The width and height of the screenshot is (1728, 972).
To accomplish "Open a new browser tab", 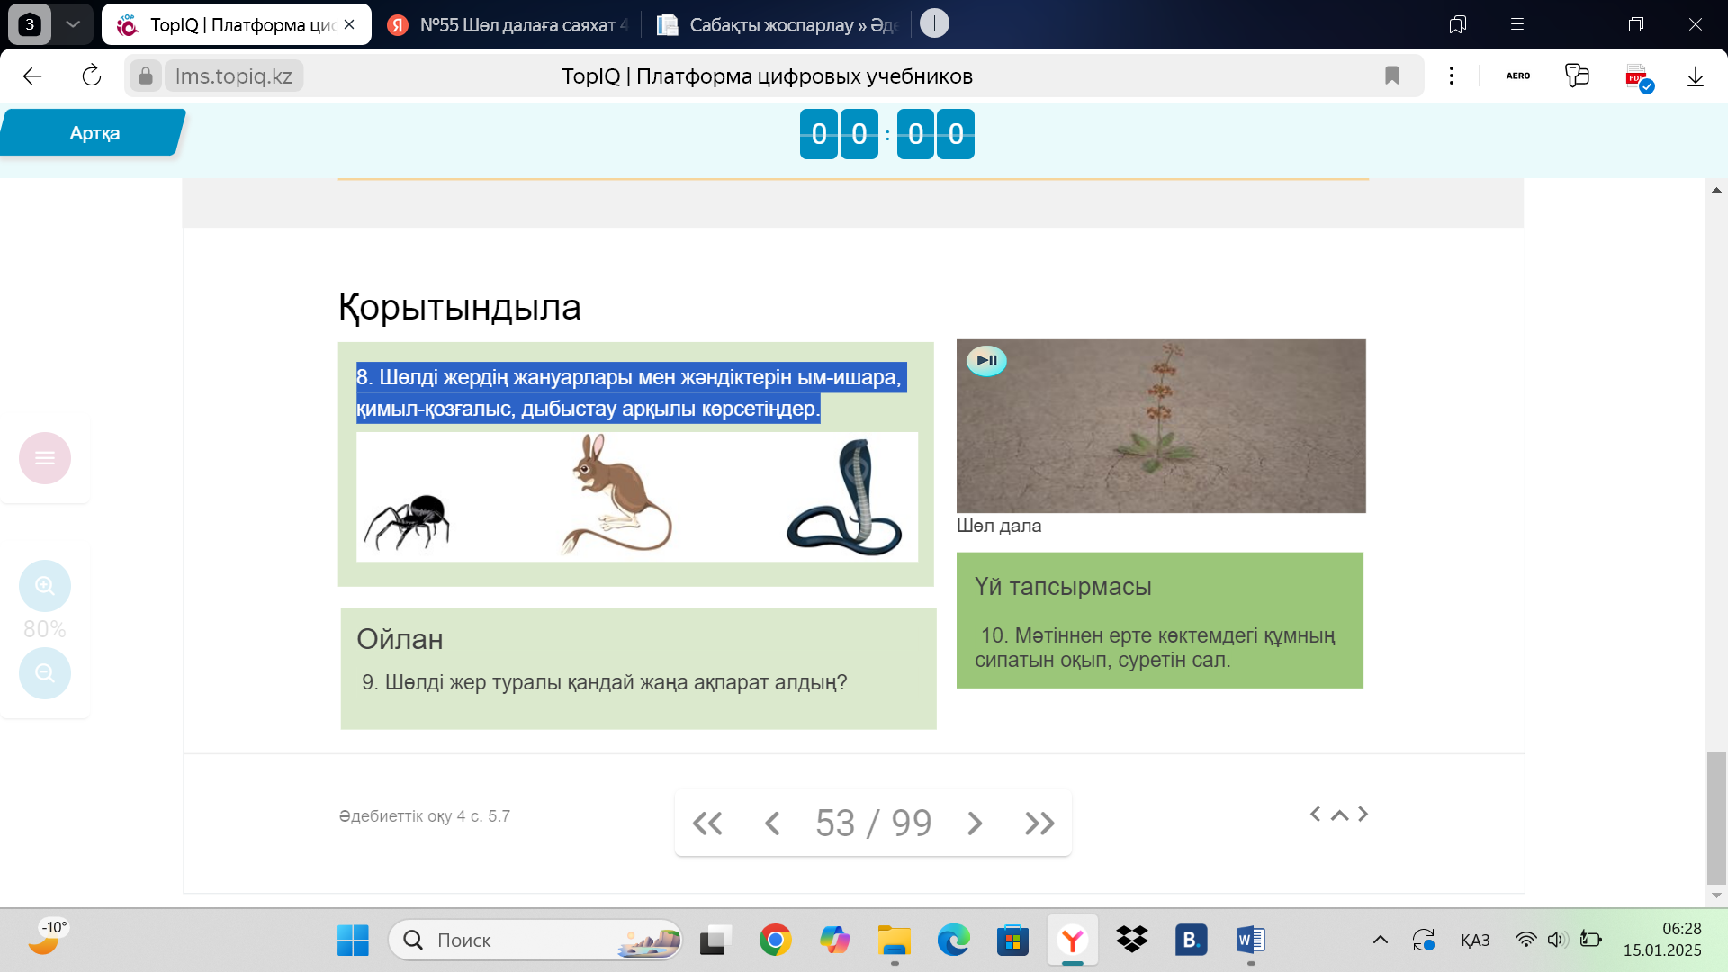I will (934, 23).
